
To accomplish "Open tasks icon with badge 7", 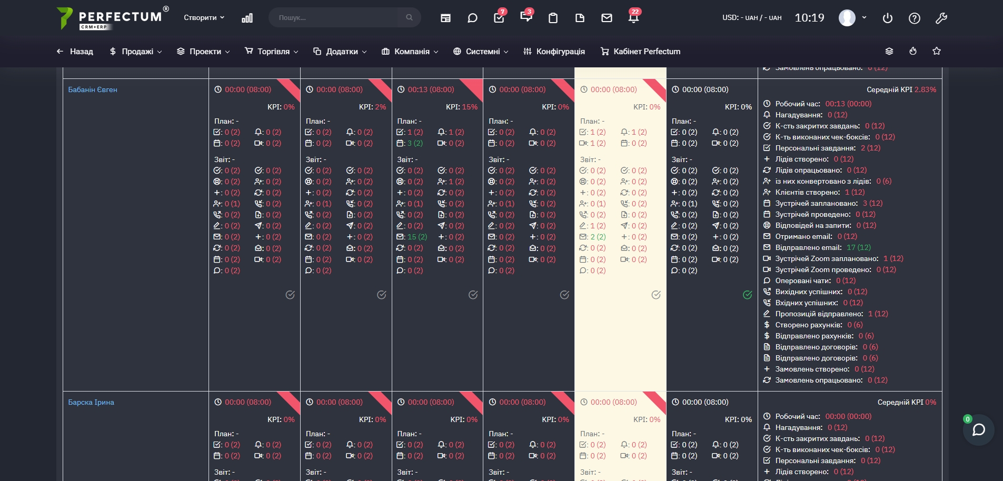I will pyautogui.click(x=499, y=18).
